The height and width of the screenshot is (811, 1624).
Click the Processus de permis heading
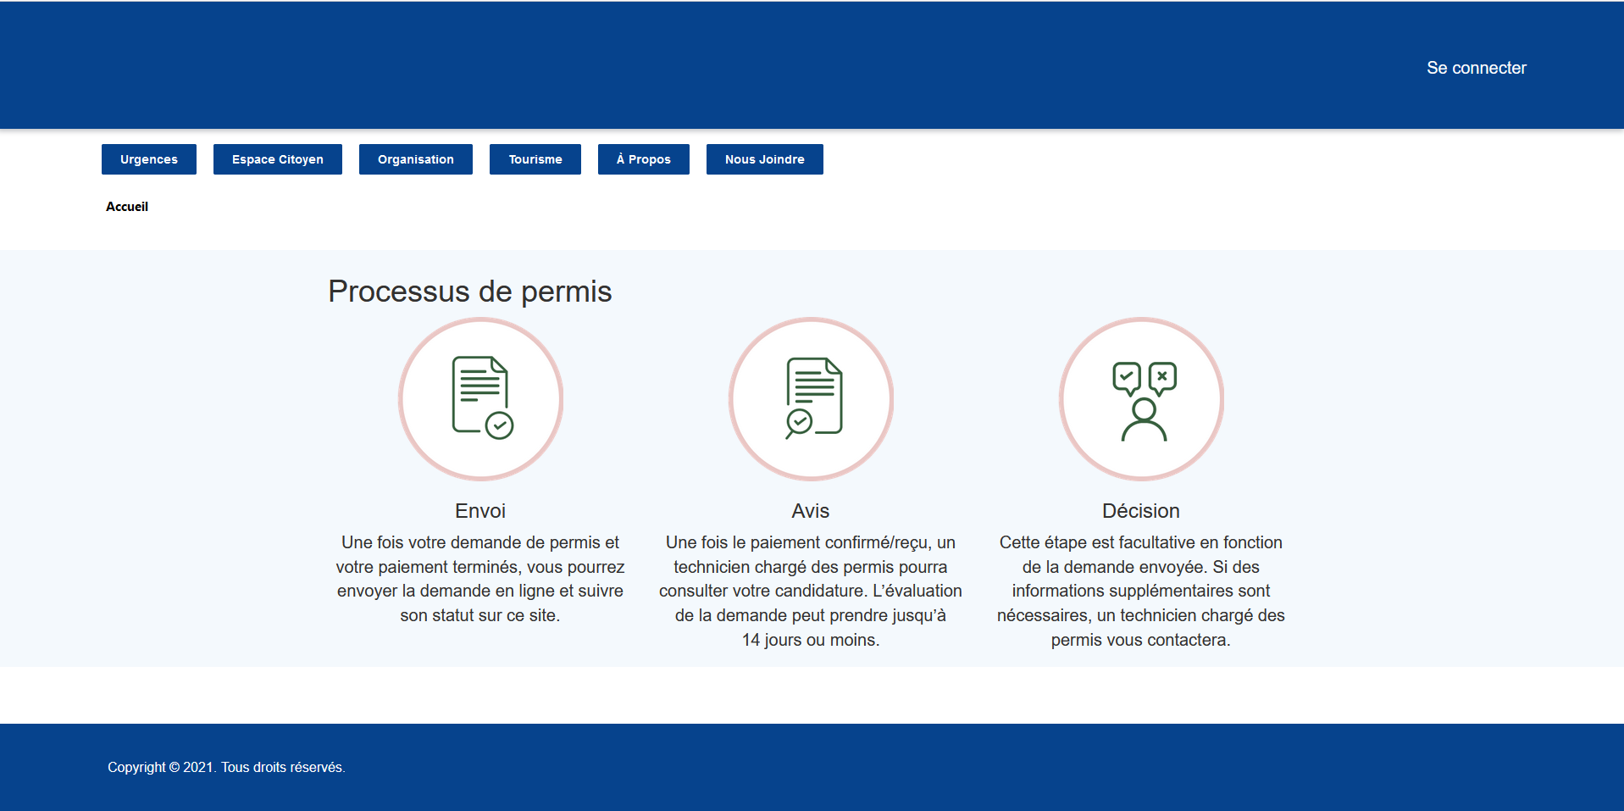[470, 292]
